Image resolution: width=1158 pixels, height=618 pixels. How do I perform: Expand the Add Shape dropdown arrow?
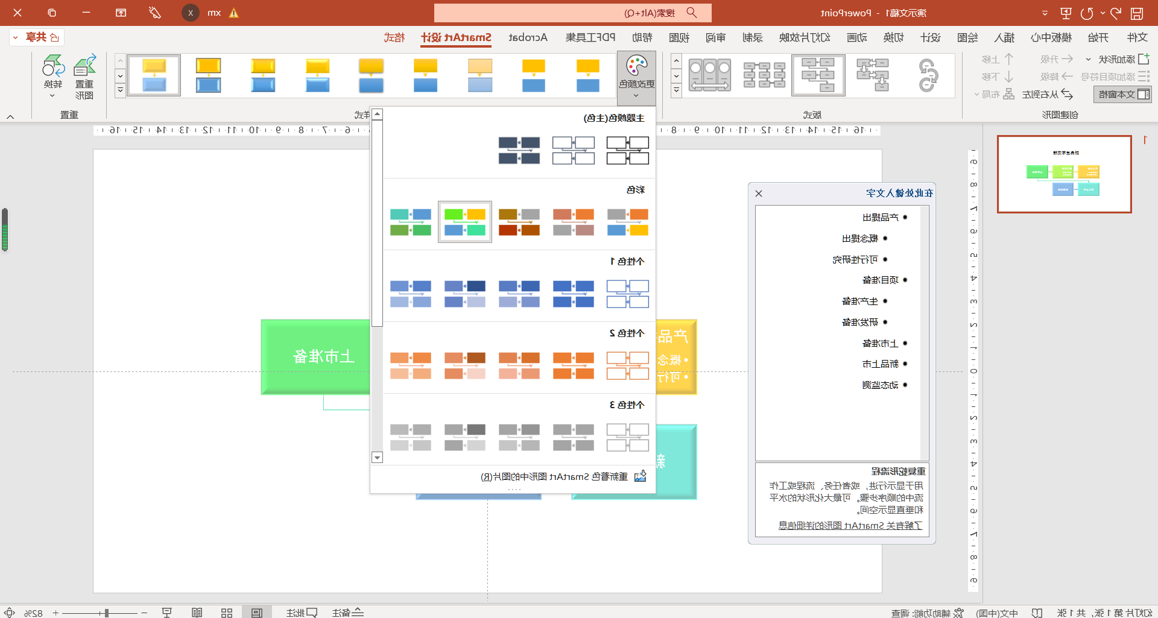[1089, 59]
